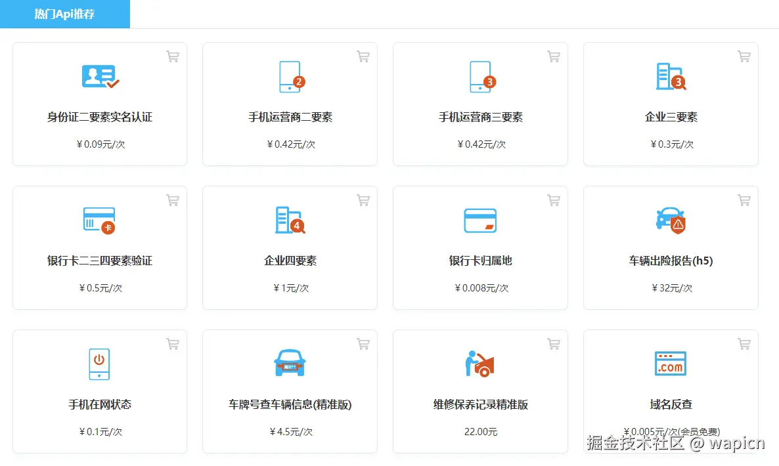Screen dimensions: 779x466
Task: Click the phone icon for 手机运营商三要素
Action: pos(479,77)
